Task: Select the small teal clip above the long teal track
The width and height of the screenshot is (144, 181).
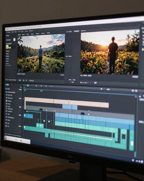Action: click(40, 126)
